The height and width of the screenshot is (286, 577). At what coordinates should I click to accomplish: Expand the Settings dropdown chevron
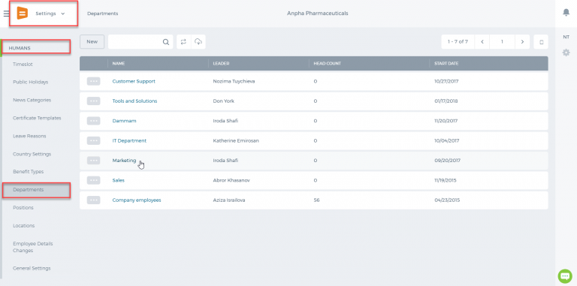pyautogui.click(x=63, y=14)
